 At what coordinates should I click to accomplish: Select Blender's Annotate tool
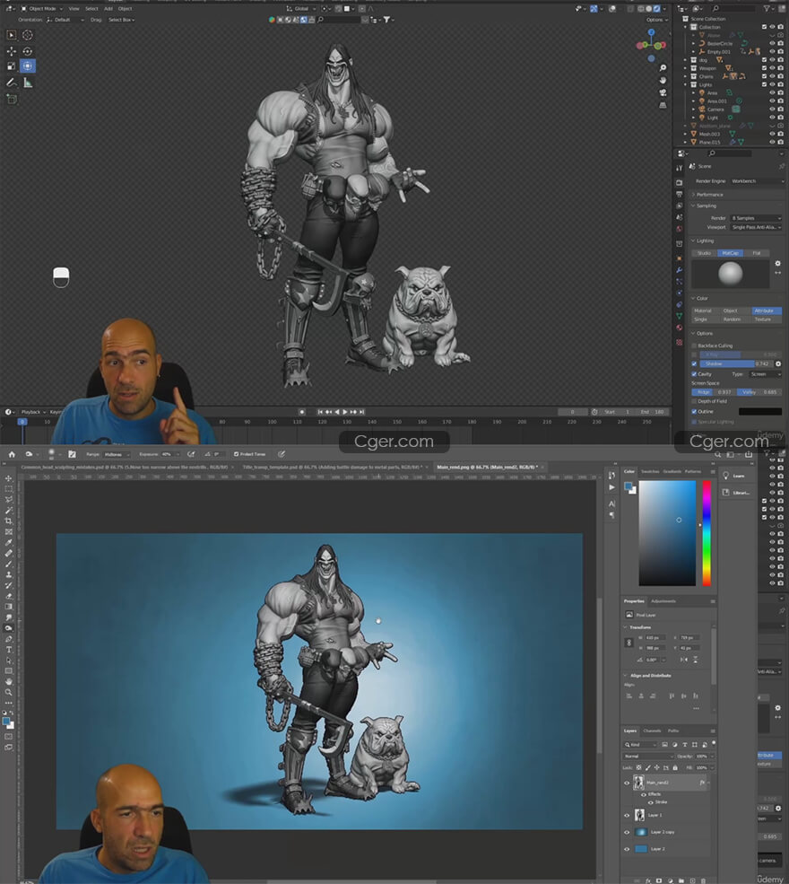coord(12,83)
